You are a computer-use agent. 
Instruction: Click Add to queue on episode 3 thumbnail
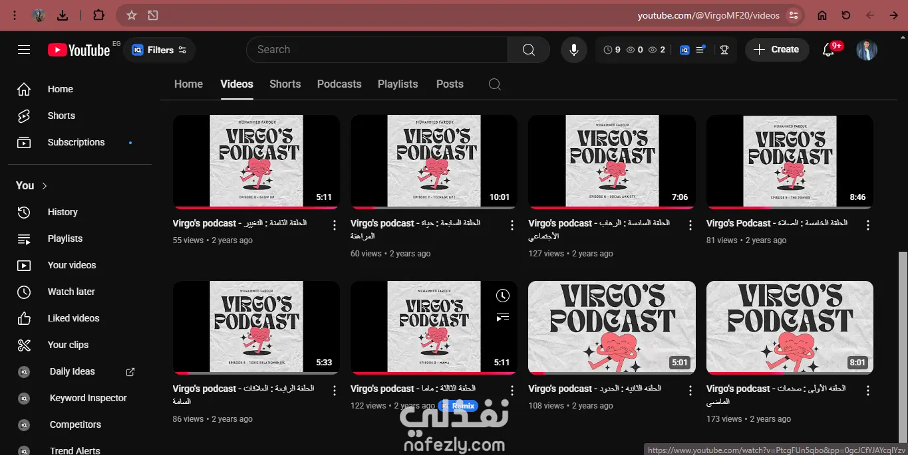503,318
